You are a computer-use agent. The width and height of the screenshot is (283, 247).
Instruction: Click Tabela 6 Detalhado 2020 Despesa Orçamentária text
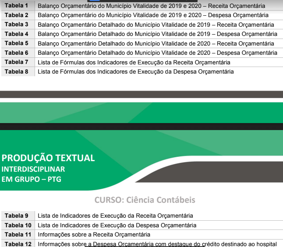click(157, 53)
